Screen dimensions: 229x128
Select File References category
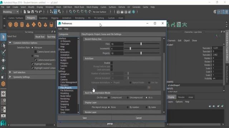click(x=67, y=91)
